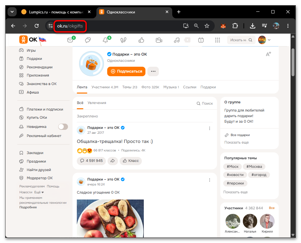Open the video camera icon in top bar

coord(159,40)
